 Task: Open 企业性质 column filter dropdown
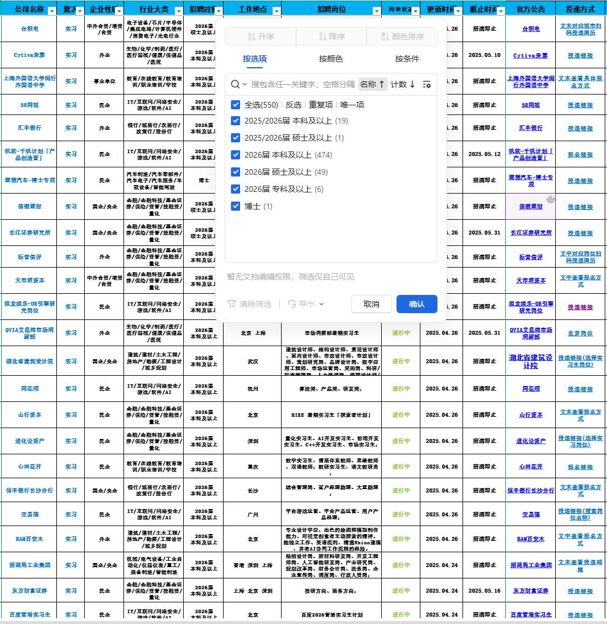click(118, 11)
